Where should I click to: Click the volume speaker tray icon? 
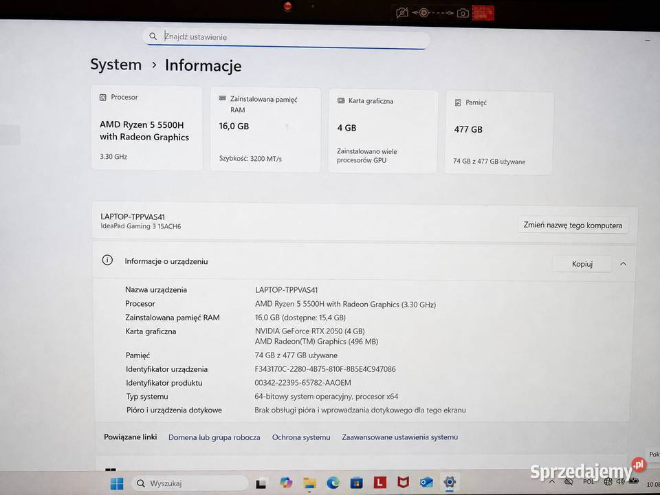(620, 482)
